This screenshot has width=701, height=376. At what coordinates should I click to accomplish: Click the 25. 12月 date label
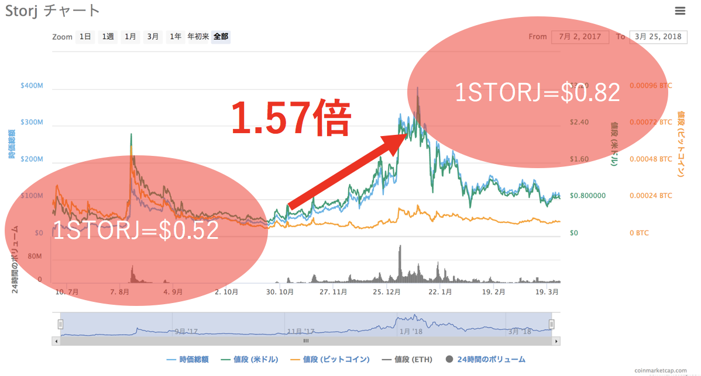tap(387, 292)
